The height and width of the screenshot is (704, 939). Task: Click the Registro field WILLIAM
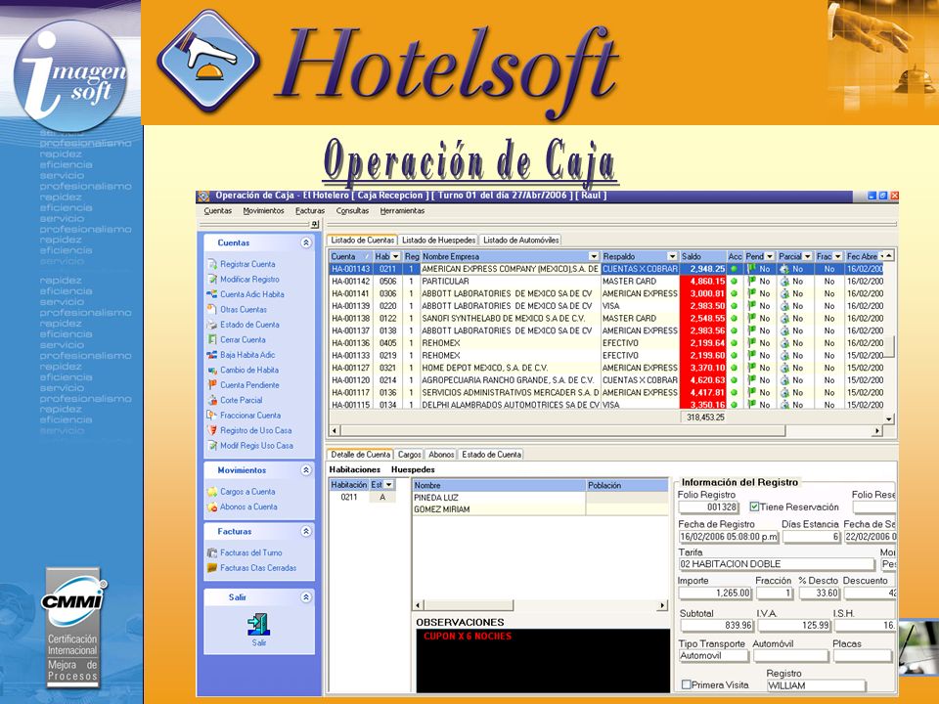point(816,685)
